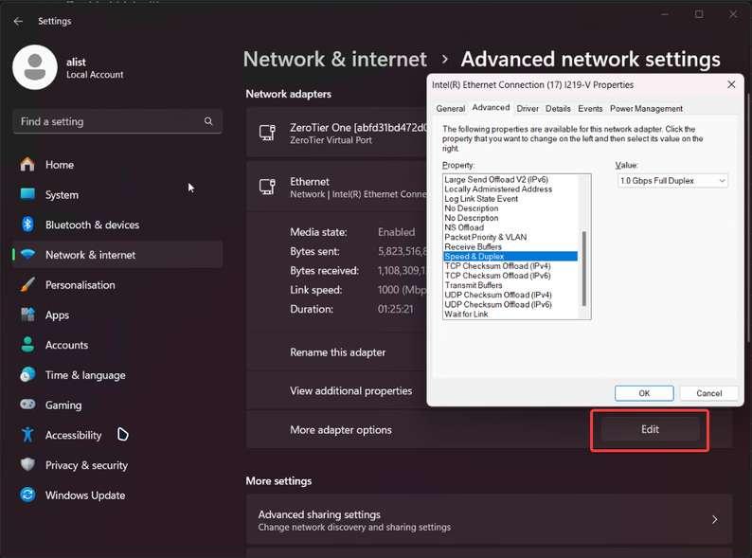Click OK in the Properties dialog
This screenshot has width=752, height=558.
(x=644, y=393)
